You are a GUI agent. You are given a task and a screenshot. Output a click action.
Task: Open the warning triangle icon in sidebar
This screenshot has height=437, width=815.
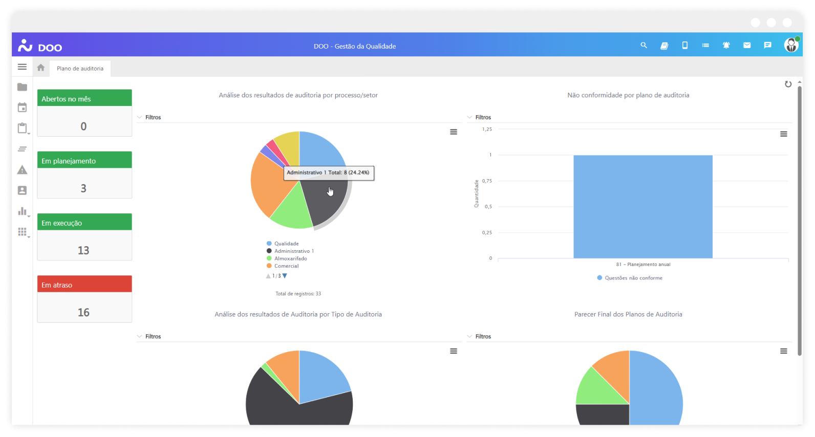point(22,170)
